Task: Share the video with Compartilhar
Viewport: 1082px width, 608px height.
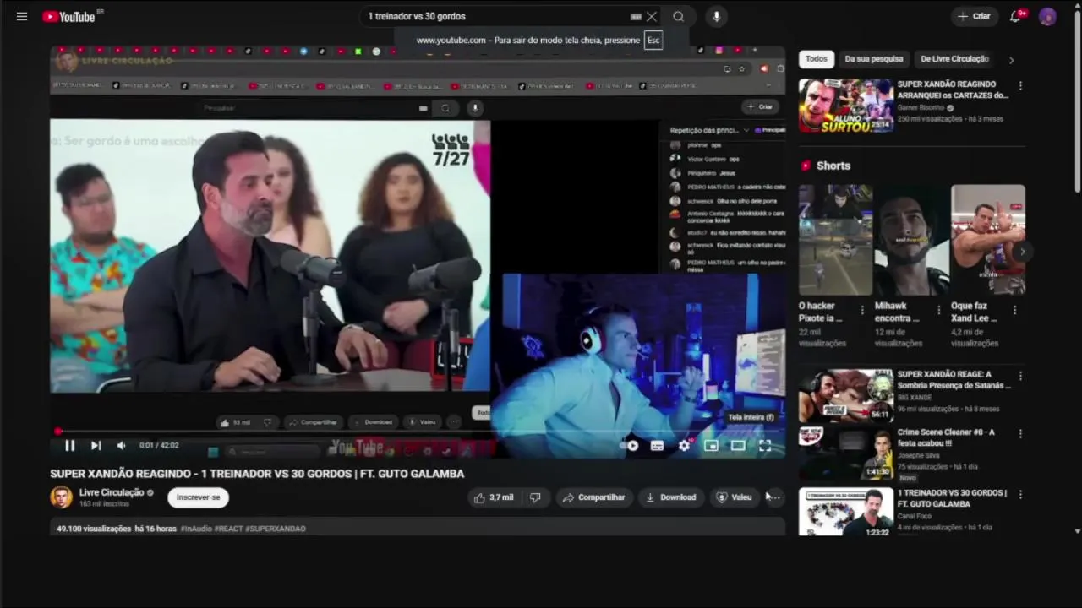Action: [x=593, y=497]
